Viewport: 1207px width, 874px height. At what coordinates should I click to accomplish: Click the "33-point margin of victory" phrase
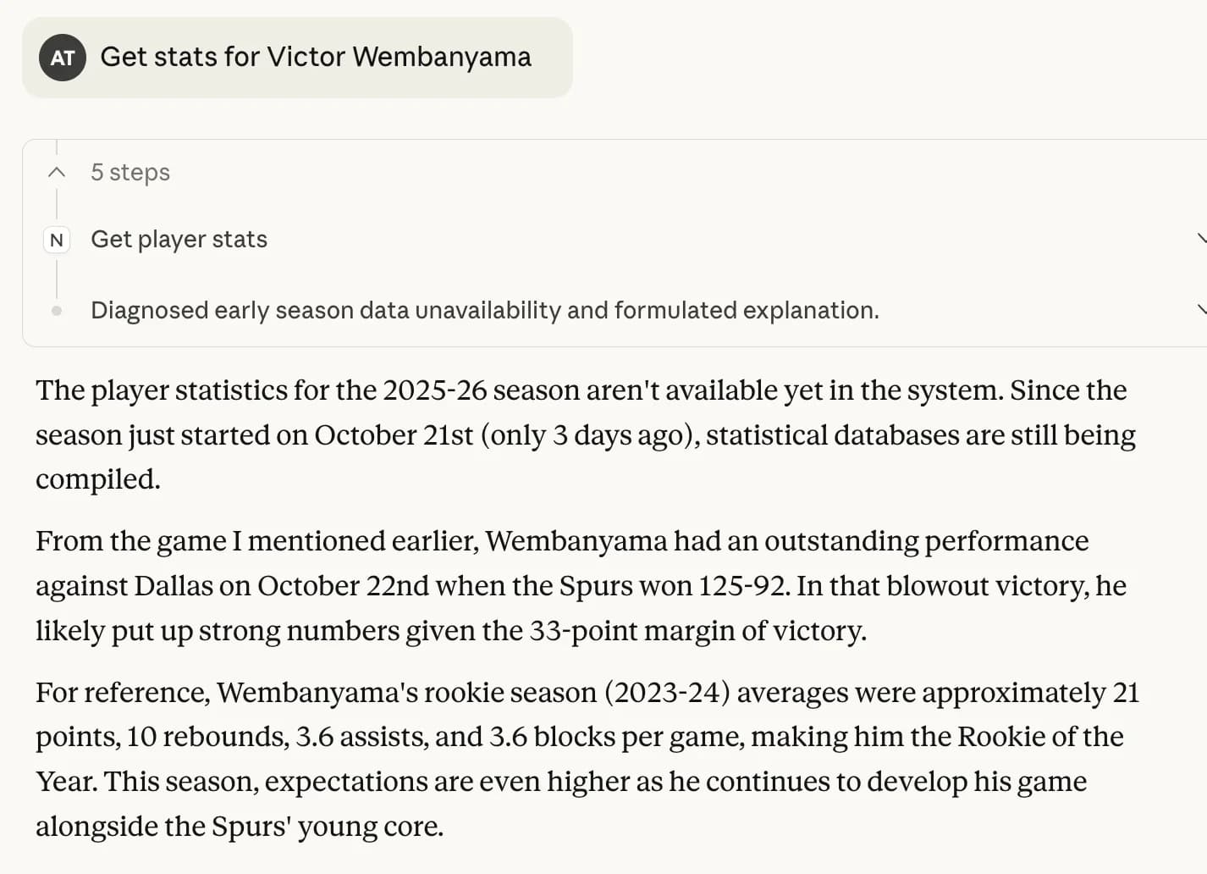[x=697, y=631]
